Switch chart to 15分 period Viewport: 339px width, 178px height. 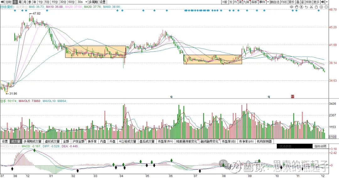click(55, 2)
